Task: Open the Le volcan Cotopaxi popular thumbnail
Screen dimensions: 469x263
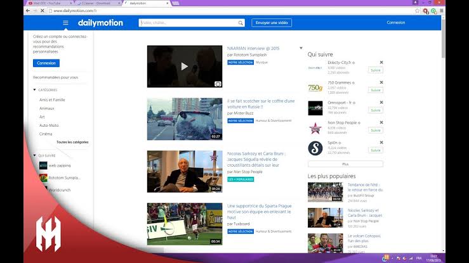Action: [325, 243]
